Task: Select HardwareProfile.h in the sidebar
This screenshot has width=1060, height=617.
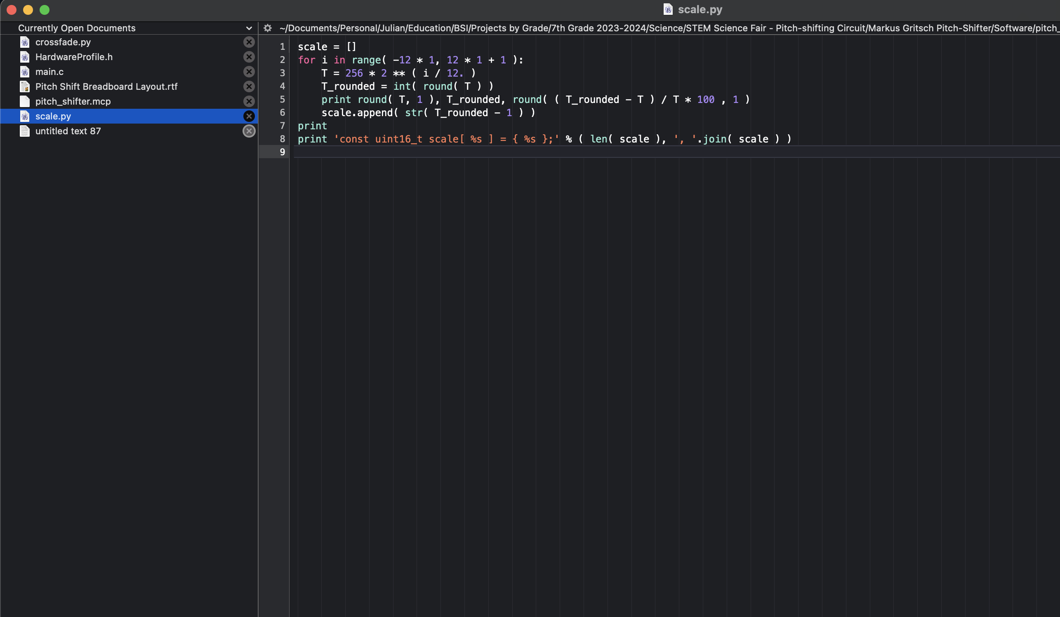Action: (74, 57)
